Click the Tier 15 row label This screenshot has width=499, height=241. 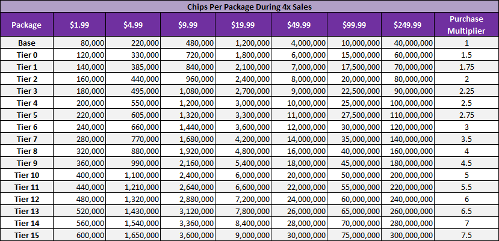26,235
